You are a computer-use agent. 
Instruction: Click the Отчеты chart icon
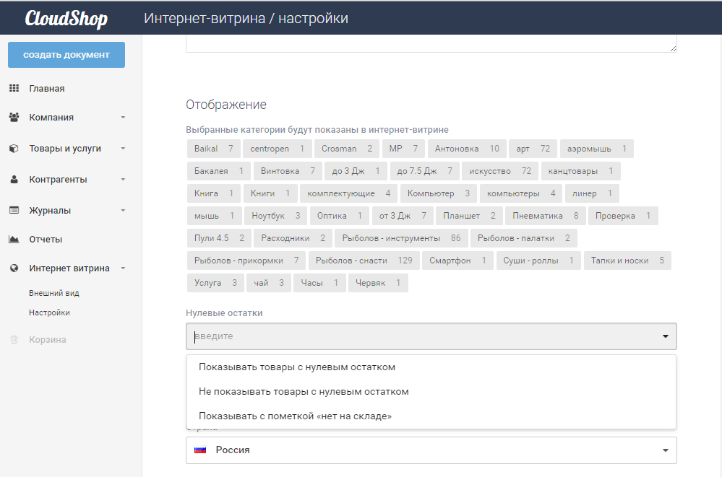(x=14, y=239)
